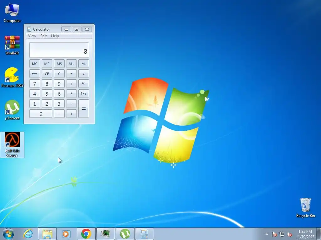Click the decimal point key

pyautogui.click(x=59, y=114)
